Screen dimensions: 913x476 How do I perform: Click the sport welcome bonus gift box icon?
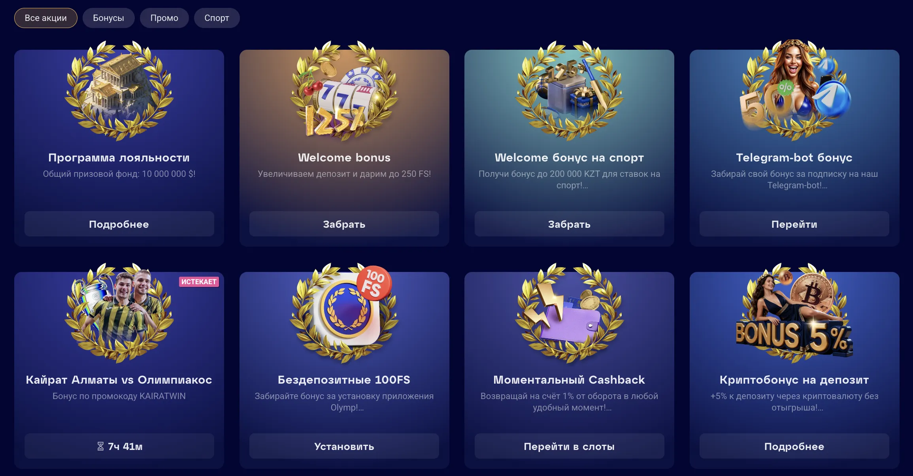coord(569,91)
